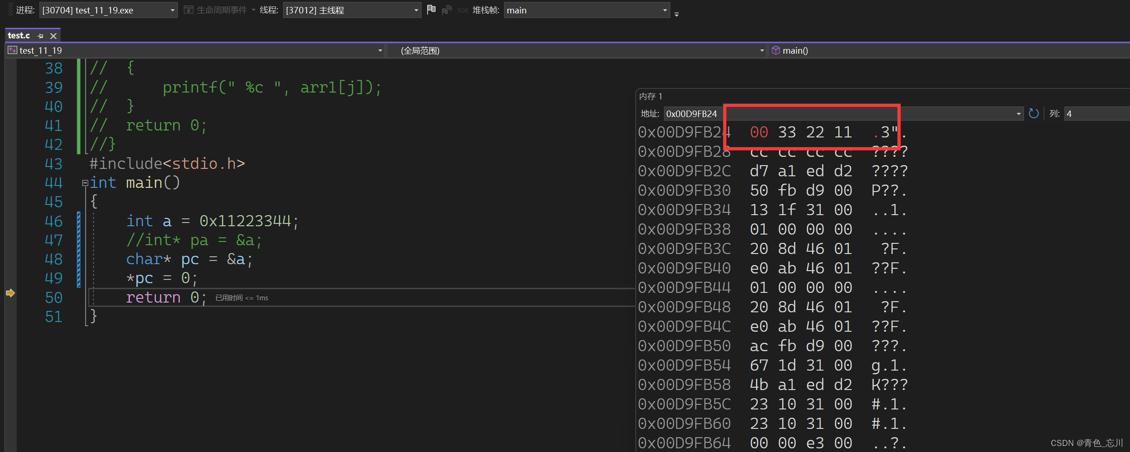Image resolution: width=1130 pixels, height=452 pixels.
Task: Click commented line 47 '//int* pa = &a;'
Action: point(194,240)
